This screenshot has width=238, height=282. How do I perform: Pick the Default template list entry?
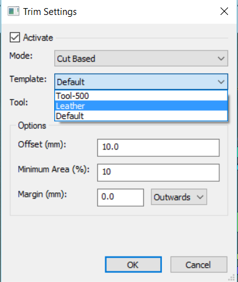[x=141, y=116]
